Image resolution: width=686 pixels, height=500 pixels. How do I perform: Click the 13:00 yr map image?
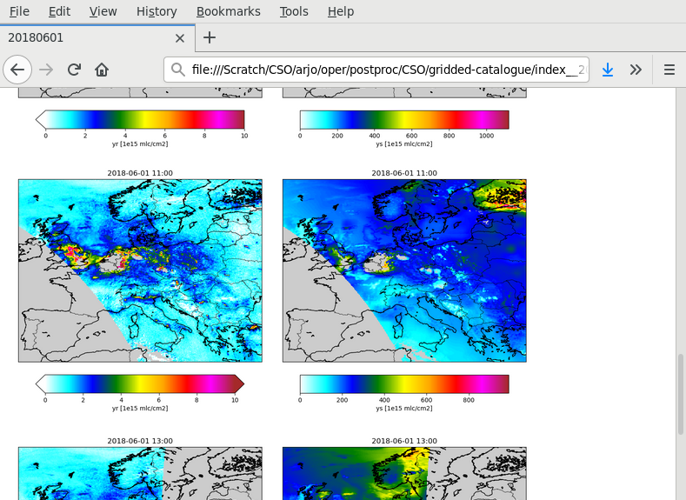click(x=141, y=473)
